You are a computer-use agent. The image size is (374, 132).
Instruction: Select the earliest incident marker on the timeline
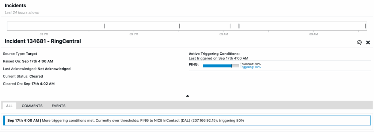[x=105, y=26]
